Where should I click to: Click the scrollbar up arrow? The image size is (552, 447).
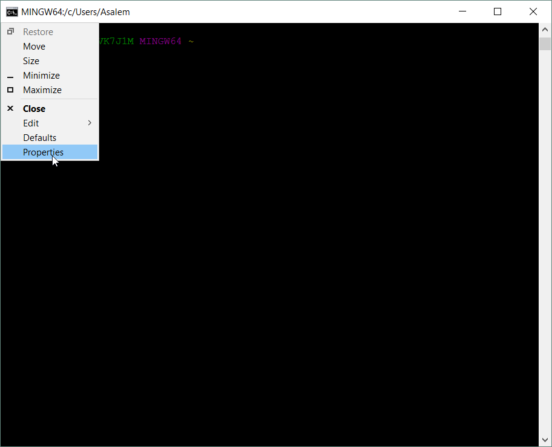click(545, 30)
